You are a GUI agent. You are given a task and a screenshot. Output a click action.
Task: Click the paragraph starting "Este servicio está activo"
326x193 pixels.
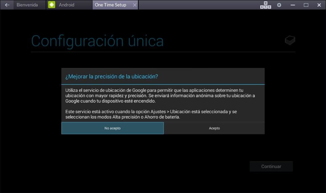click(x=151, y=114)
